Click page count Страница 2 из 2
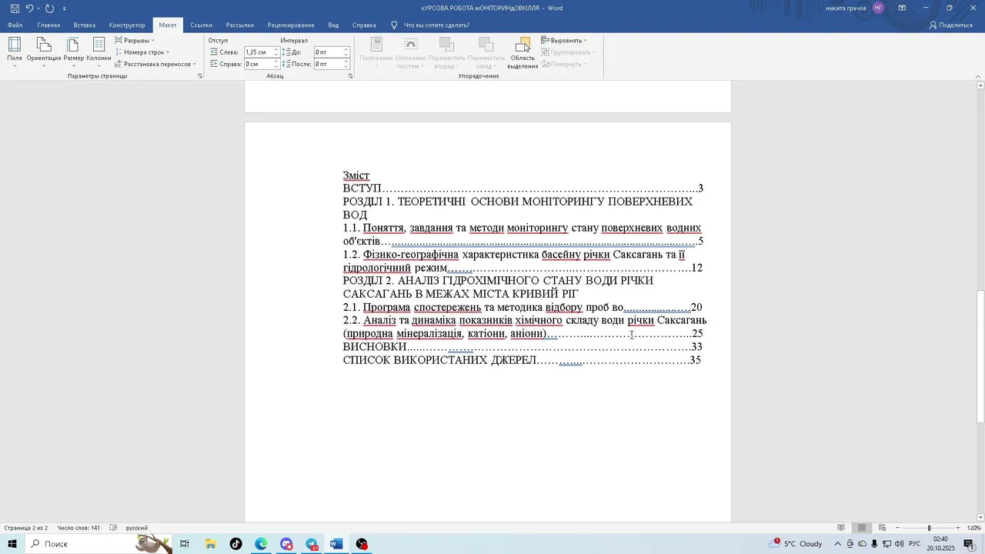 click(25, 528)
